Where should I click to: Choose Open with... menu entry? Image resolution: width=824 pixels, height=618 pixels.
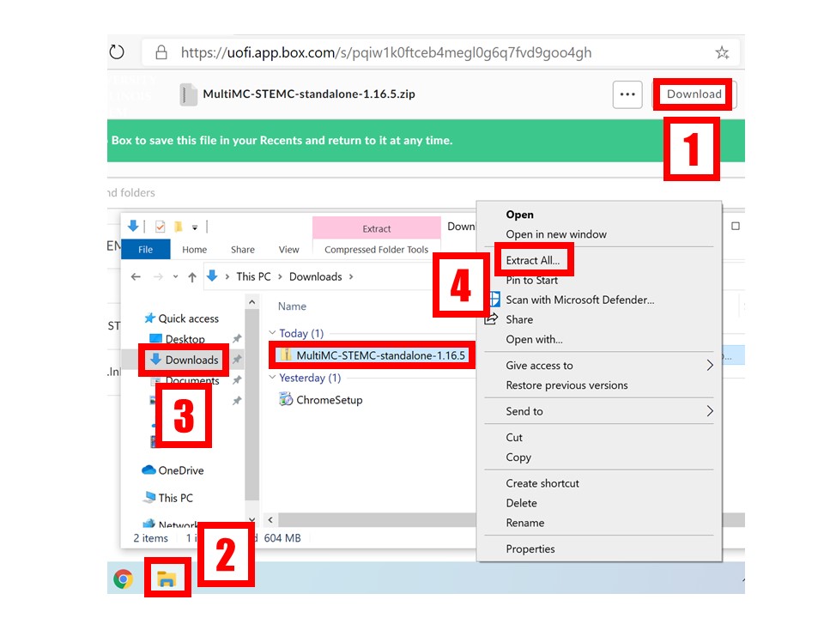tap(534, 339)
